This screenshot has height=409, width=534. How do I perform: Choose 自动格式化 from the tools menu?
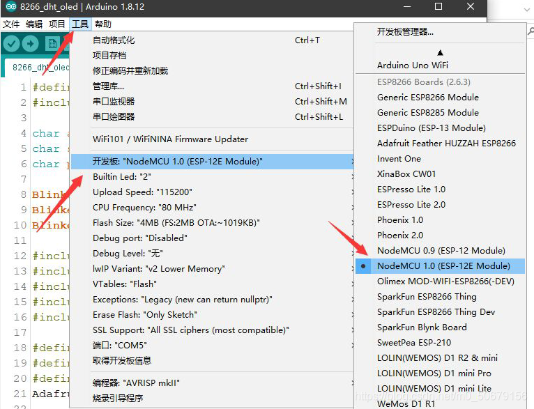tap(213, 40)
